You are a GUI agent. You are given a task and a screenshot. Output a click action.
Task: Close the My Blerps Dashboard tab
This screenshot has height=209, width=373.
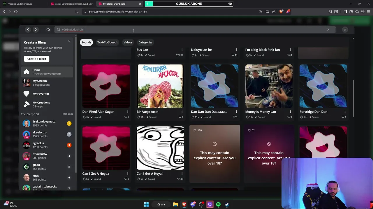point(140,4)
